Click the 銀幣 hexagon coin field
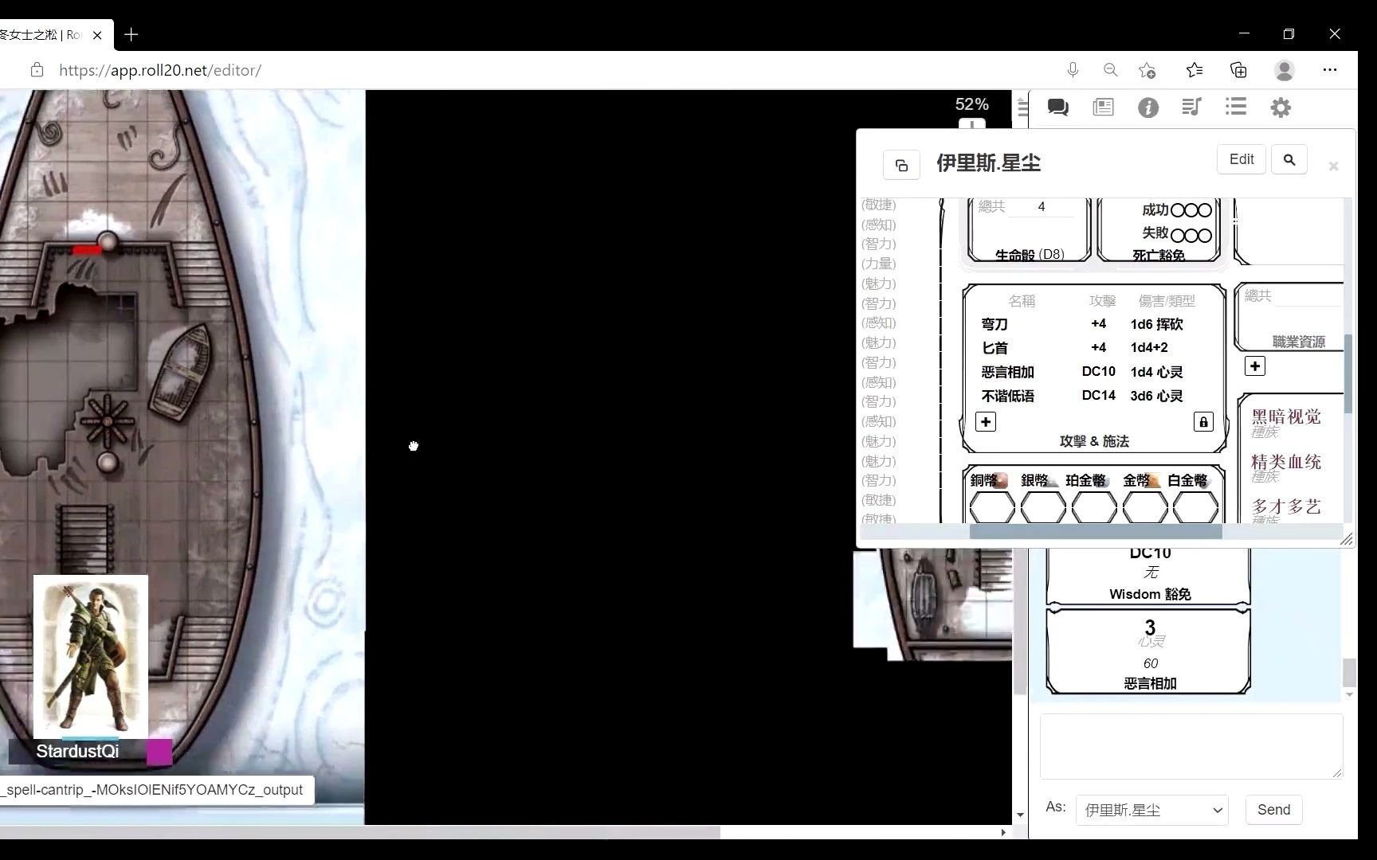The height and width of the screenshot is (860, 1377). pos(1043,507)
